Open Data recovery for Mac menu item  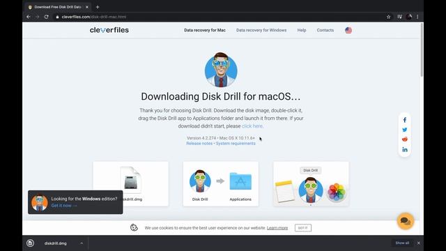205,30
